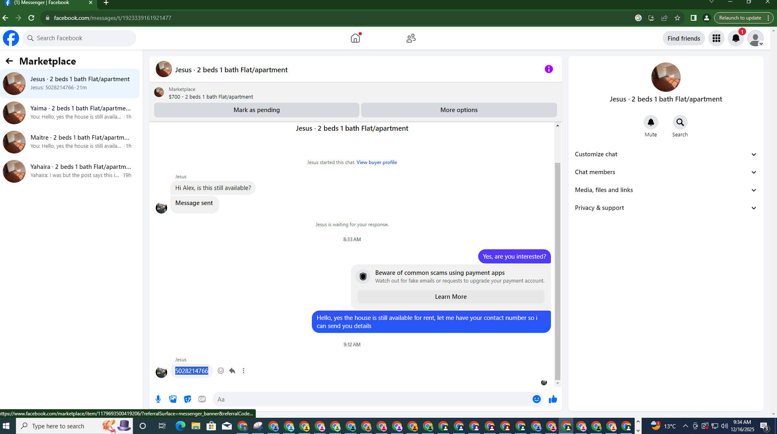777x434 pixels.
Task: Open the Maitre conversation in the list
Action: click(x=70, y=142)
